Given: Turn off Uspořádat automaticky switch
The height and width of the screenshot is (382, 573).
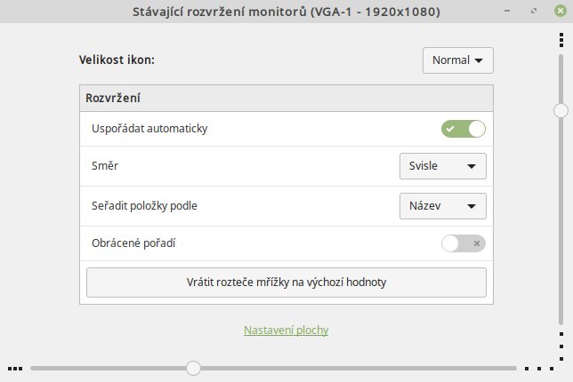Looking at the screenshot, I should tap(464, 129).
